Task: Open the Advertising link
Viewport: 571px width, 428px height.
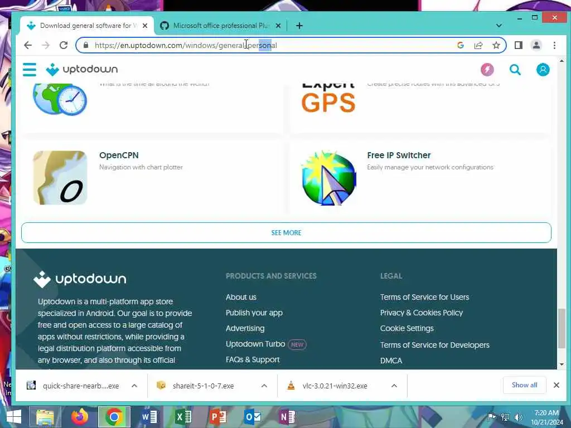Action: (245, 328)
